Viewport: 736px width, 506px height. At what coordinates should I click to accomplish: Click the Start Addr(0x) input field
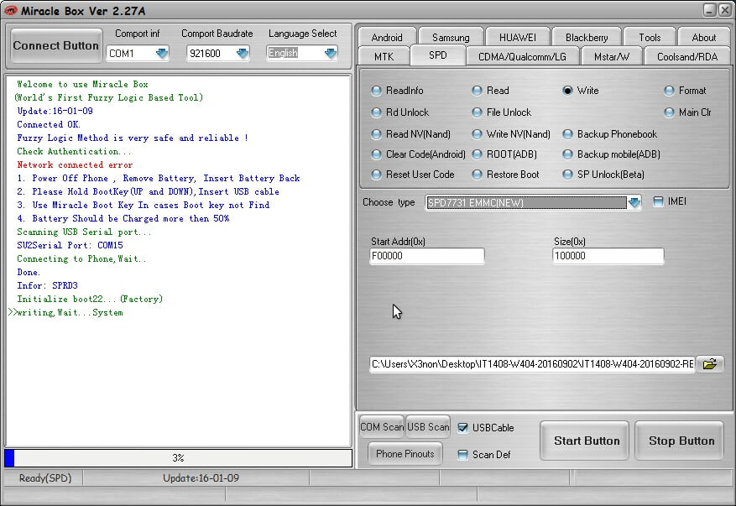point(426,256)
